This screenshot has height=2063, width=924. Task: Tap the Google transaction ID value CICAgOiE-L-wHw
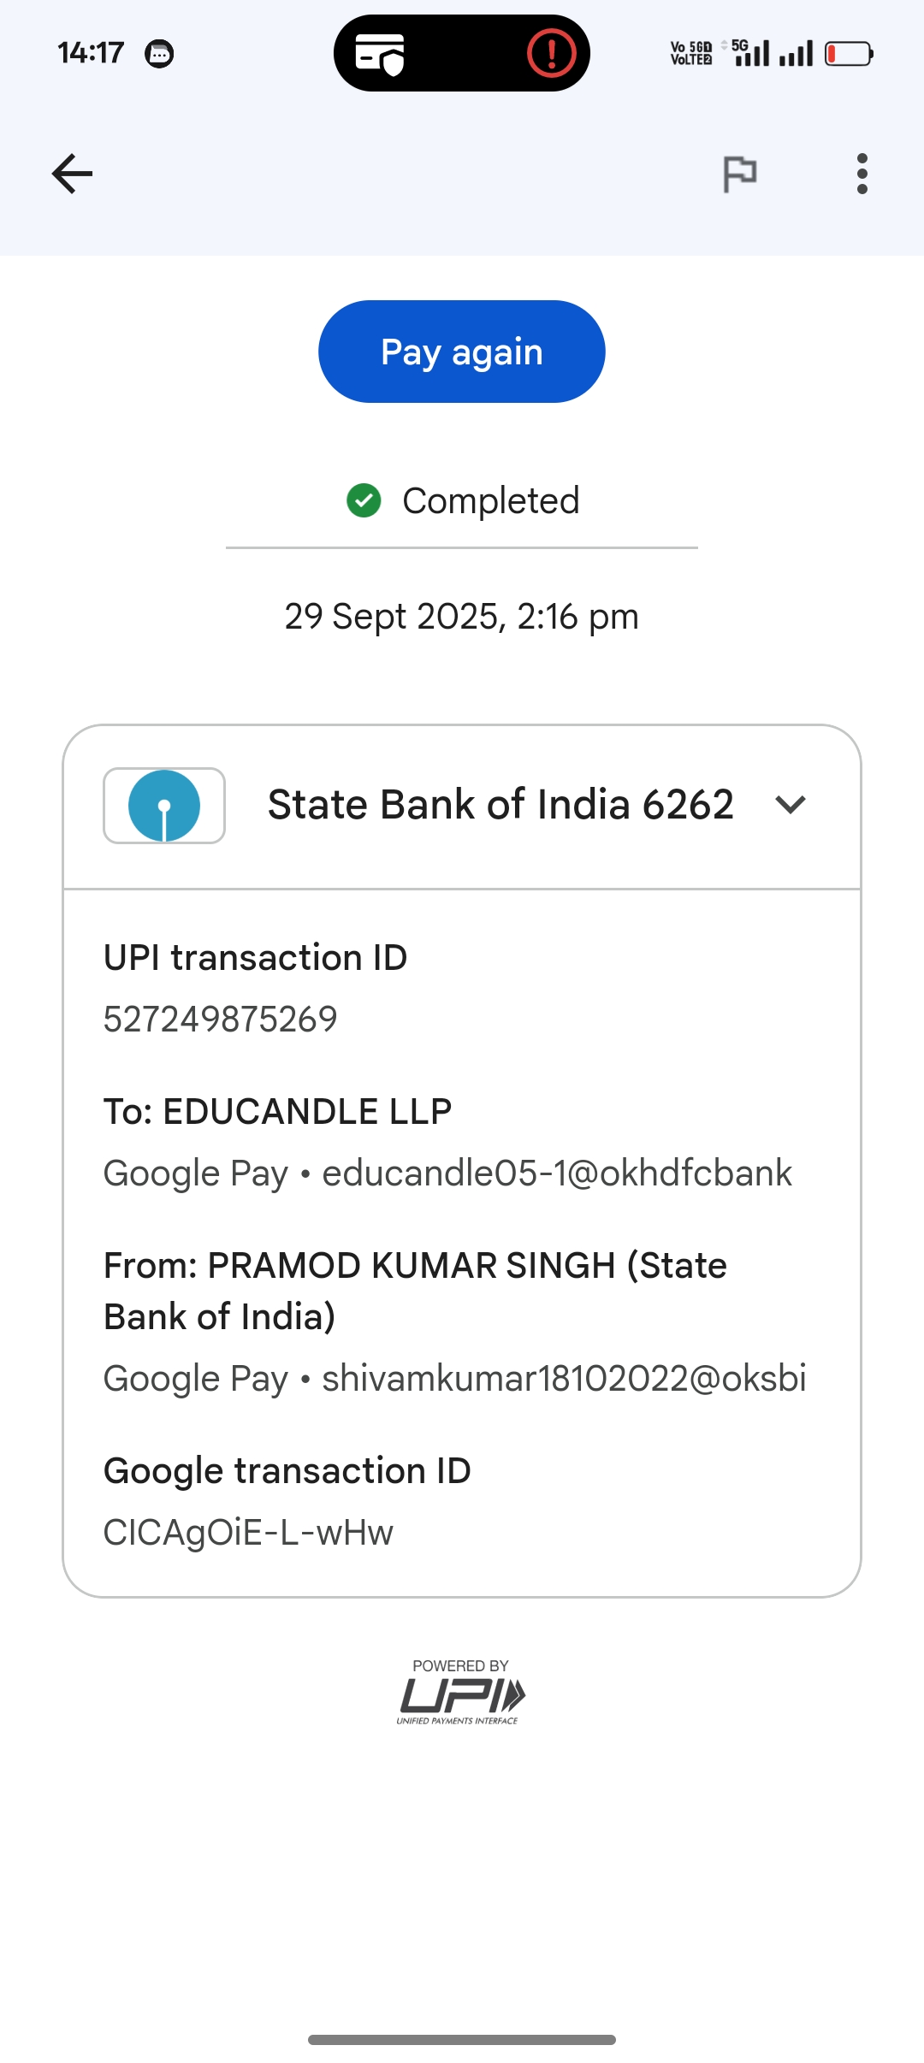248,1533
